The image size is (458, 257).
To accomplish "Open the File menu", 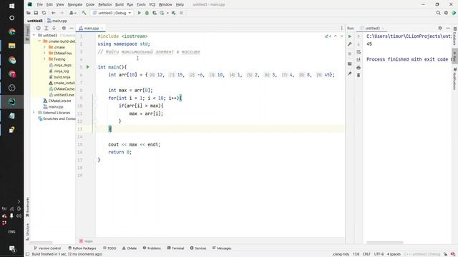I will (39, 4).
